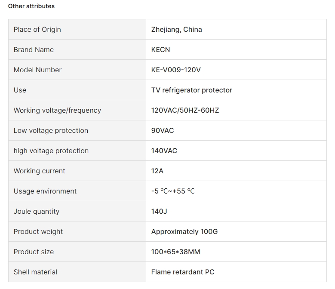The height and width of the screenshot is (289, 335).
Task: Click the 120VAC/50HZ-60HZ value
Action: click(185, 111)
